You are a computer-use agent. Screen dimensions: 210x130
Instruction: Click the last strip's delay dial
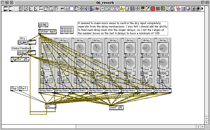(x=163, y=48)
